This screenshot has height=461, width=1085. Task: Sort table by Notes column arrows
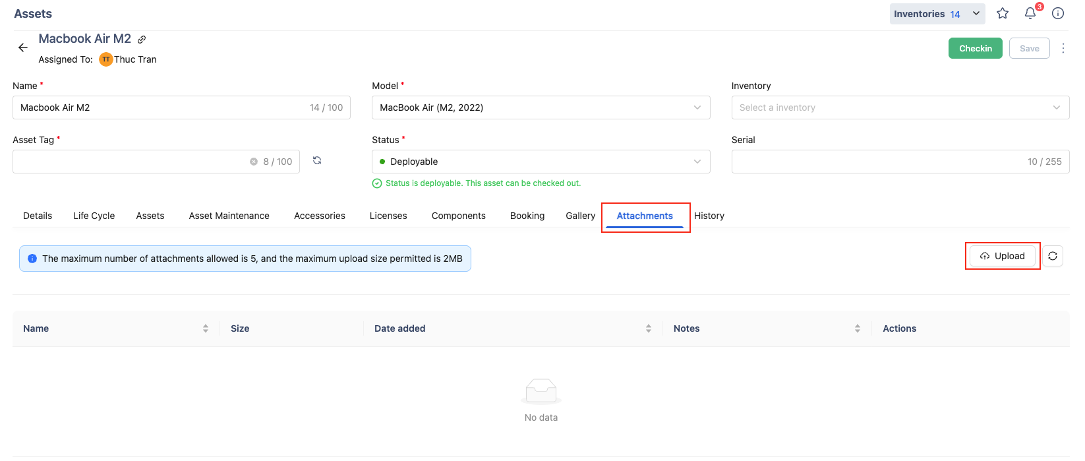pos(858,328)
